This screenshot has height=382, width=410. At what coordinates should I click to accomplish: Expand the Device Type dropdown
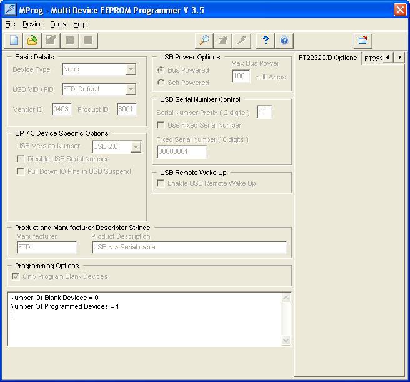click(x=131, y=69)
